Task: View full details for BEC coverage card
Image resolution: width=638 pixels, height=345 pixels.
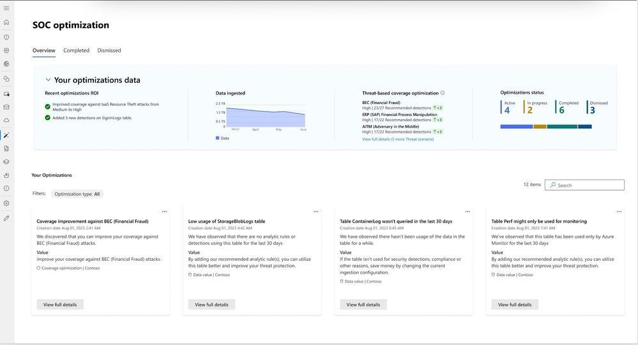Action: coord(60,304)
